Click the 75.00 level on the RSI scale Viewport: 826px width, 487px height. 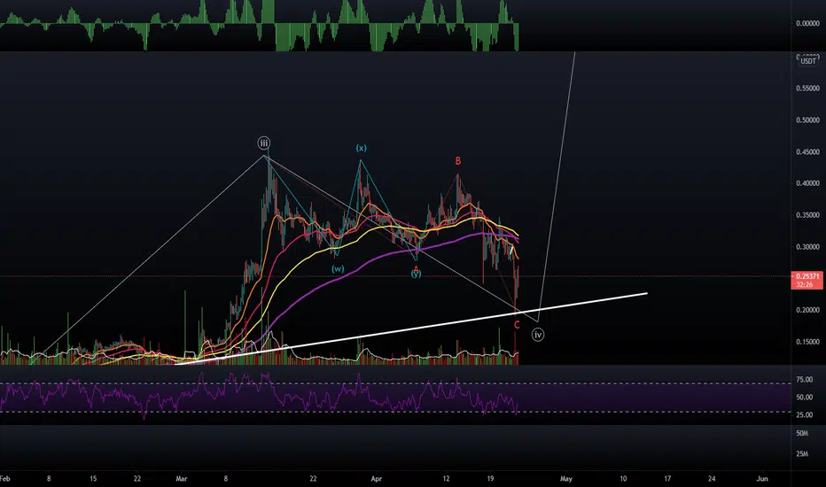point(804,380)
